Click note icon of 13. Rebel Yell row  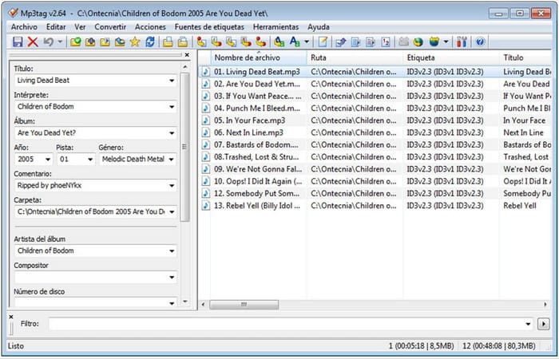click(206, 206)
